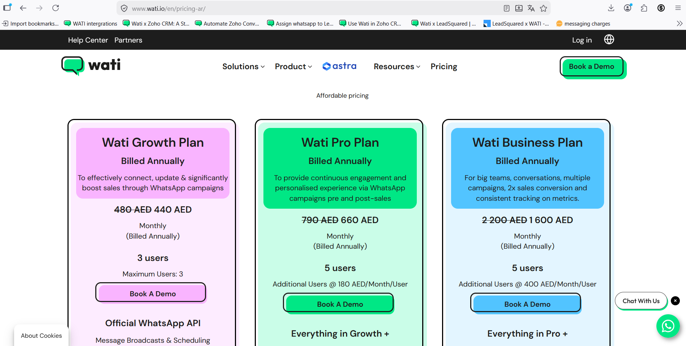
Task: Book a demo for Growth Plan
Action: [151, 293]
